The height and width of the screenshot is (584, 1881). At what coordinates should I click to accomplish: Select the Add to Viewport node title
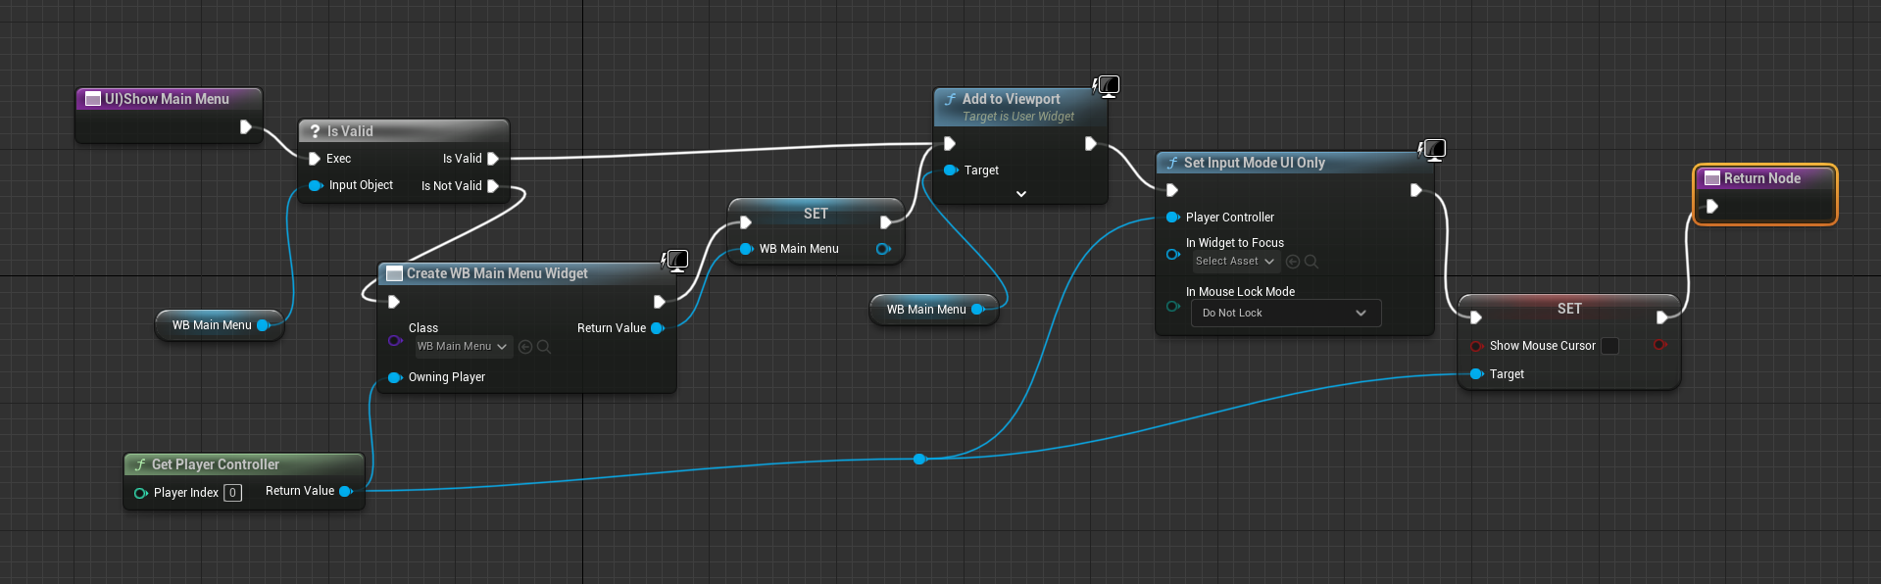(x=1012, y=99)
